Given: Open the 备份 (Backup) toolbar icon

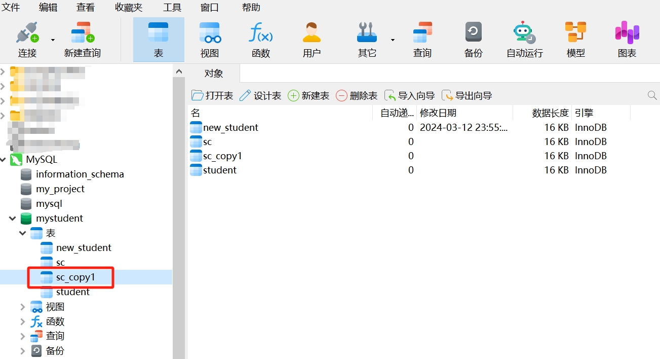Looking at the screenshot, I should [473, 33].
